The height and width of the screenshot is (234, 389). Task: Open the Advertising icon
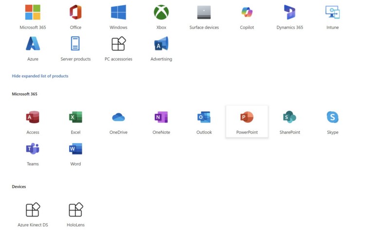coord(161,44)
